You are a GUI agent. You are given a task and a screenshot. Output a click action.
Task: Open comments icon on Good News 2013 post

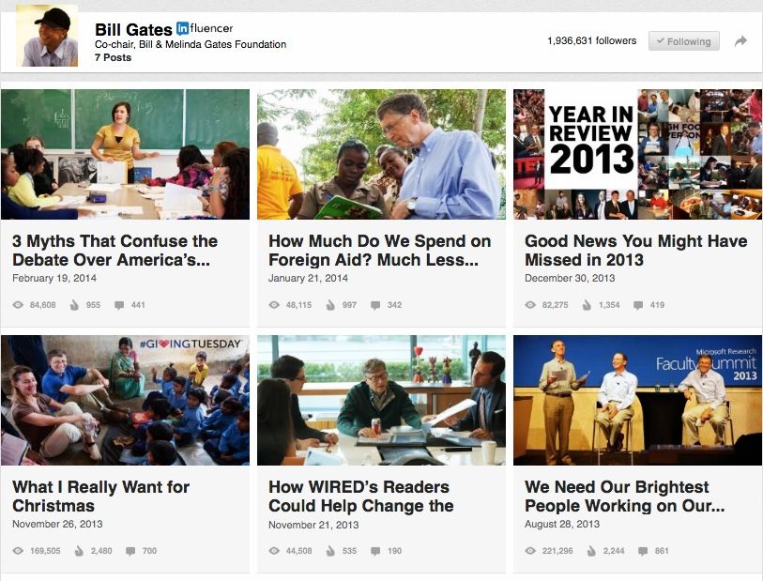(638, 305)
